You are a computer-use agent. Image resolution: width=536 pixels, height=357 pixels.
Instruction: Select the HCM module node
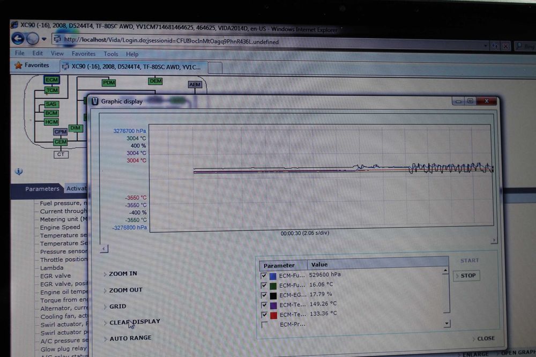pos(51,122)
